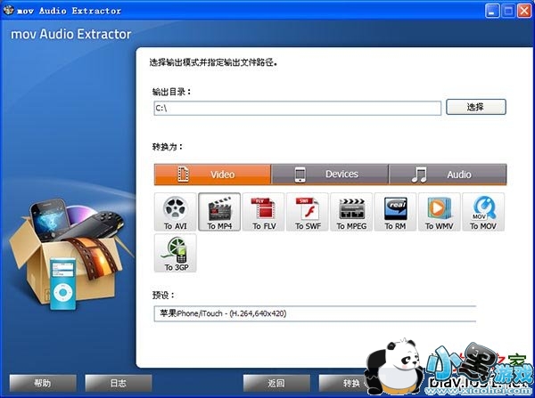Click the output directory C:\ field

click(298, 109)
